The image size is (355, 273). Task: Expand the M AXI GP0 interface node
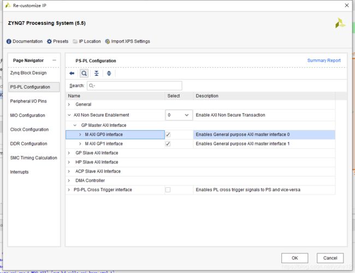point(80,135)
